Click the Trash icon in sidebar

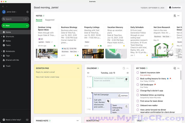pos(4,66)
